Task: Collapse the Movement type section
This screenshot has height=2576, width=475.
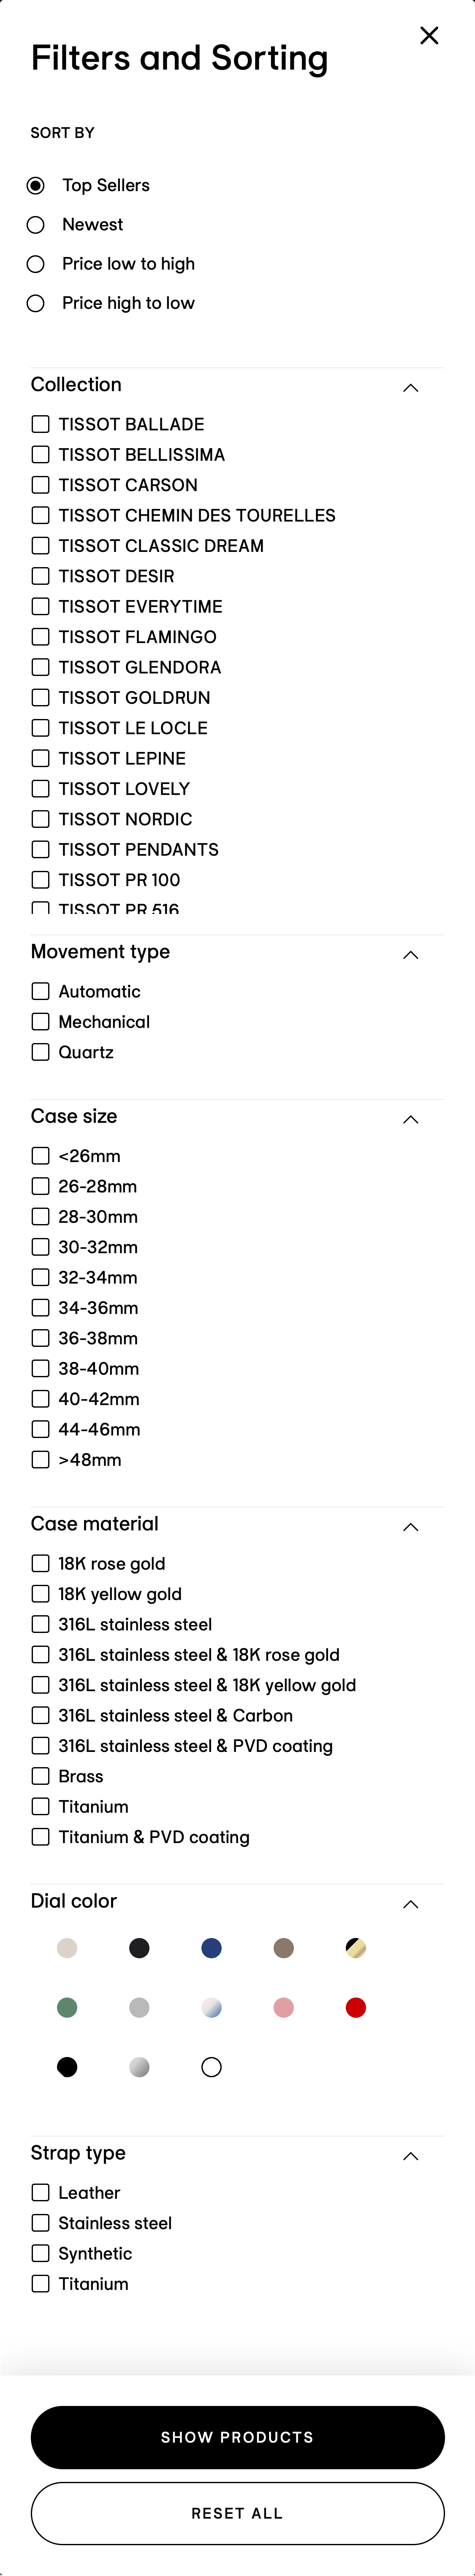Action: tap(410, 955)
